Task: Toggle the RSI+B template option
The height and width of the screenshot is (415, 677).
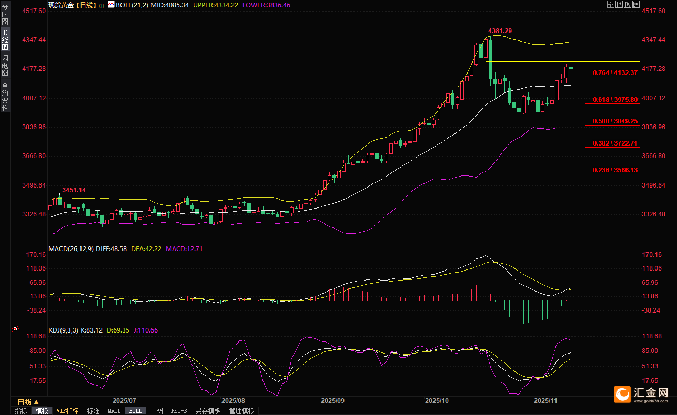Action: point(179,411)
